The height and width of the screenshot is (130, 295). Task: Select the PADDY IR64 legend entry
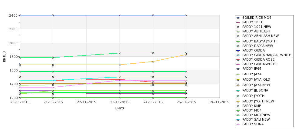249,68
